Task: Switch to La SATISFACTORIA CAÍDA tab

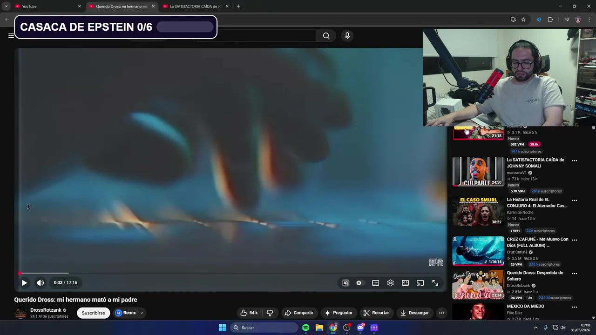Action: point(196,7)
